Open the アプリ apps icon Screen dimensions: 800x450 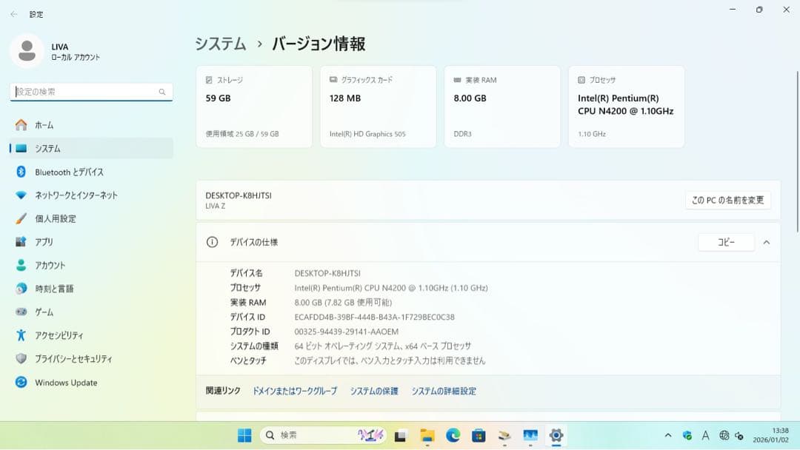(21, 241)
